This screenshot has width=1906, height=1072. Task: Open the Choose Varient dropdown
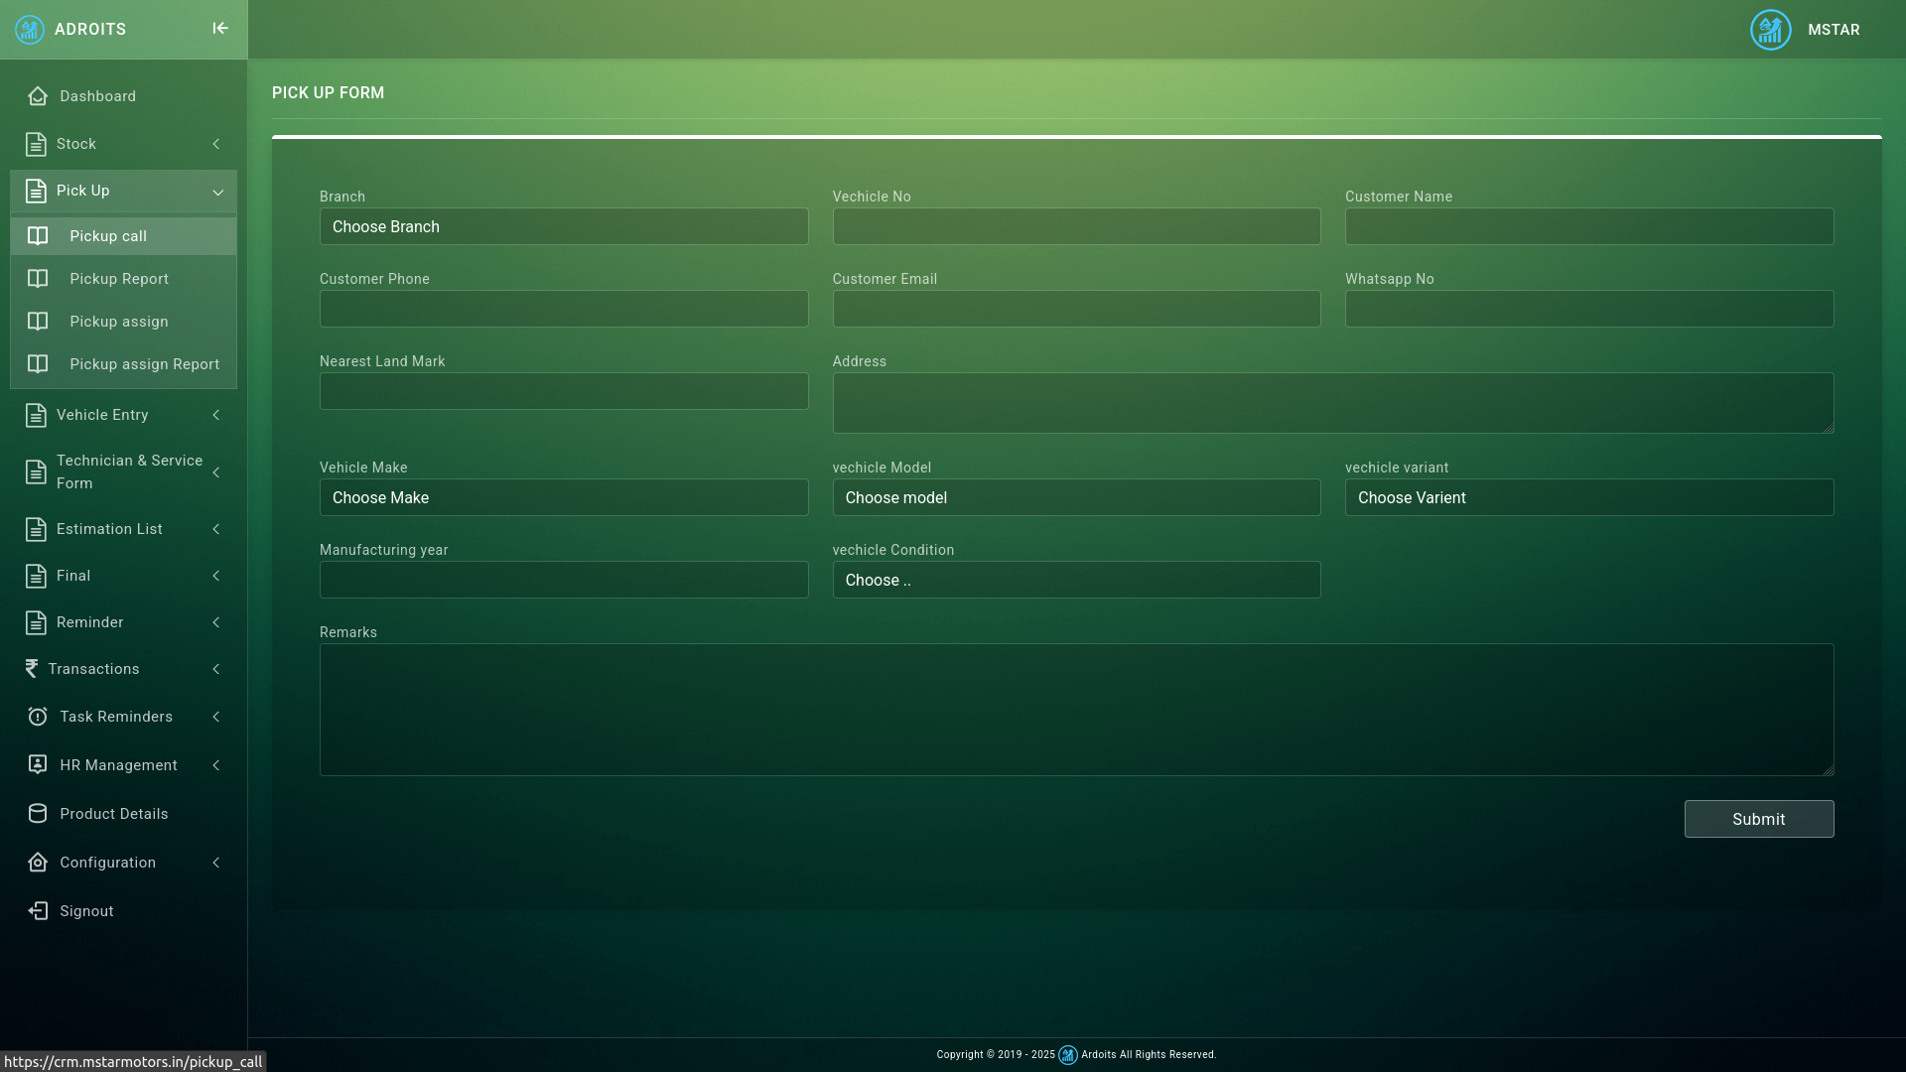point(1588,498)
